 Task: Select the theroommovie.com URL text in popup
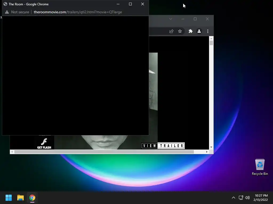click(78, 12)
